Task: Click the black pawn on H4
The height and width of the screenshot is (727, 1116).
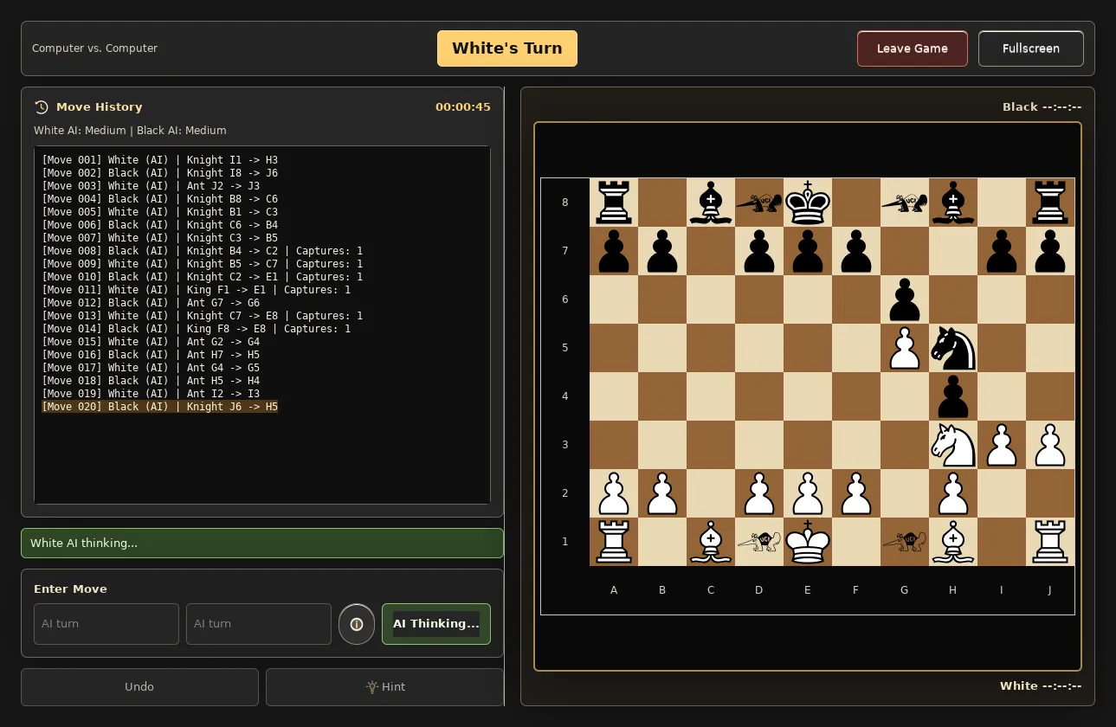Action: (x=953, y=396)
